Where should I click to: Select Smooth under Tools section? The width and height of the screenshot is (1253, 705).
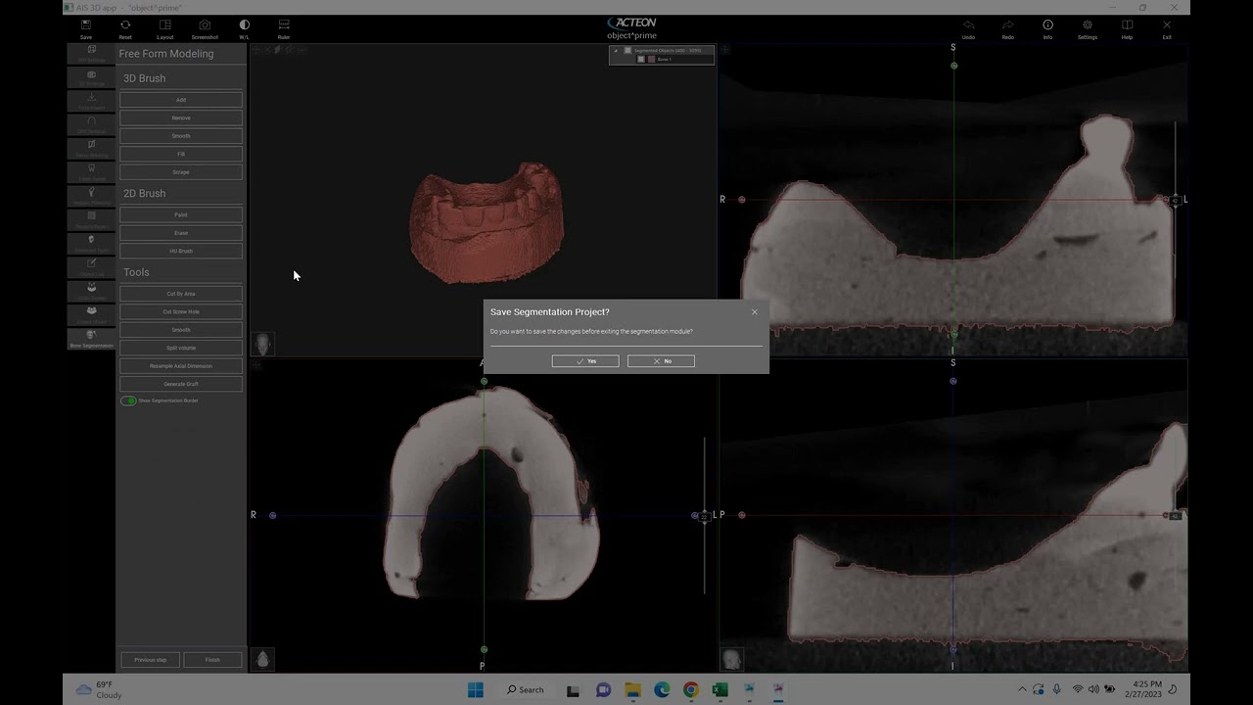(181, 330)
